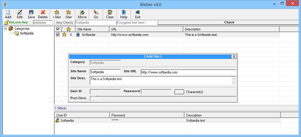Collapse the Categories tree node
Screen dimensions: 301x137
point(5,29)
